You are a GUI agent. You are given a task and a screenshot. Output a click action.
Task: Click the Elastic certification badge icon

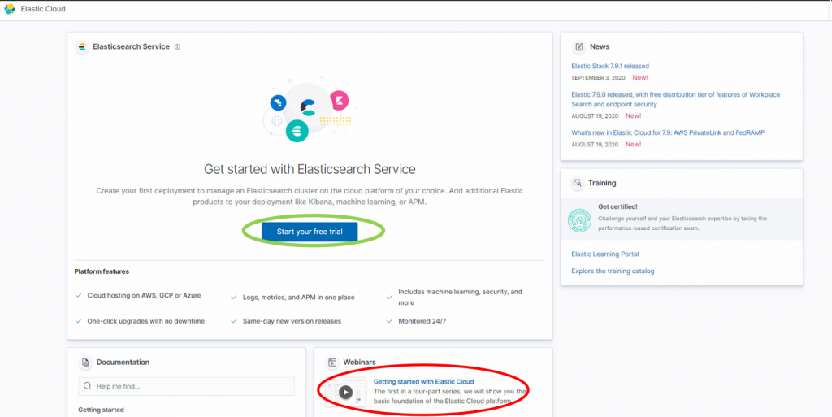coord(579,220)
